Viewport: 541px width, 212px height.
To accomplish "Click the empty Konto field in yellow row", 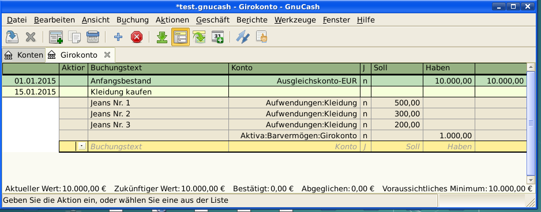I will point(294,146).
